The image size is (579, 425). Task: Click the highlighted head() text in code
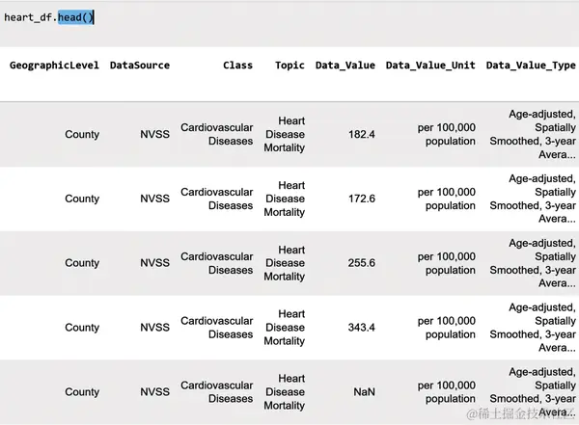(75, 17)
